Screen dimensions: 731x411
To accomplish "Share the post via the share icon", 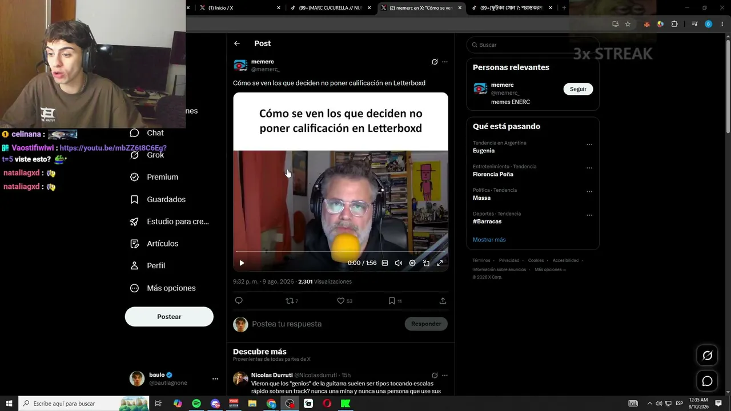I will (x=443, y=301).
